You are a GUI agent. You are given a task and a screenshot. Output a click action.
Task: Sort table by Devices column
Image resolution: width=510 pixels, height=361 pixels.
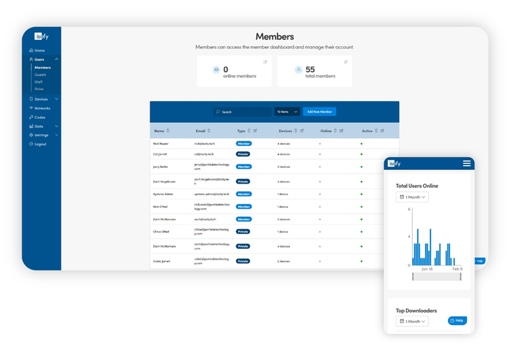click(296, 131)
